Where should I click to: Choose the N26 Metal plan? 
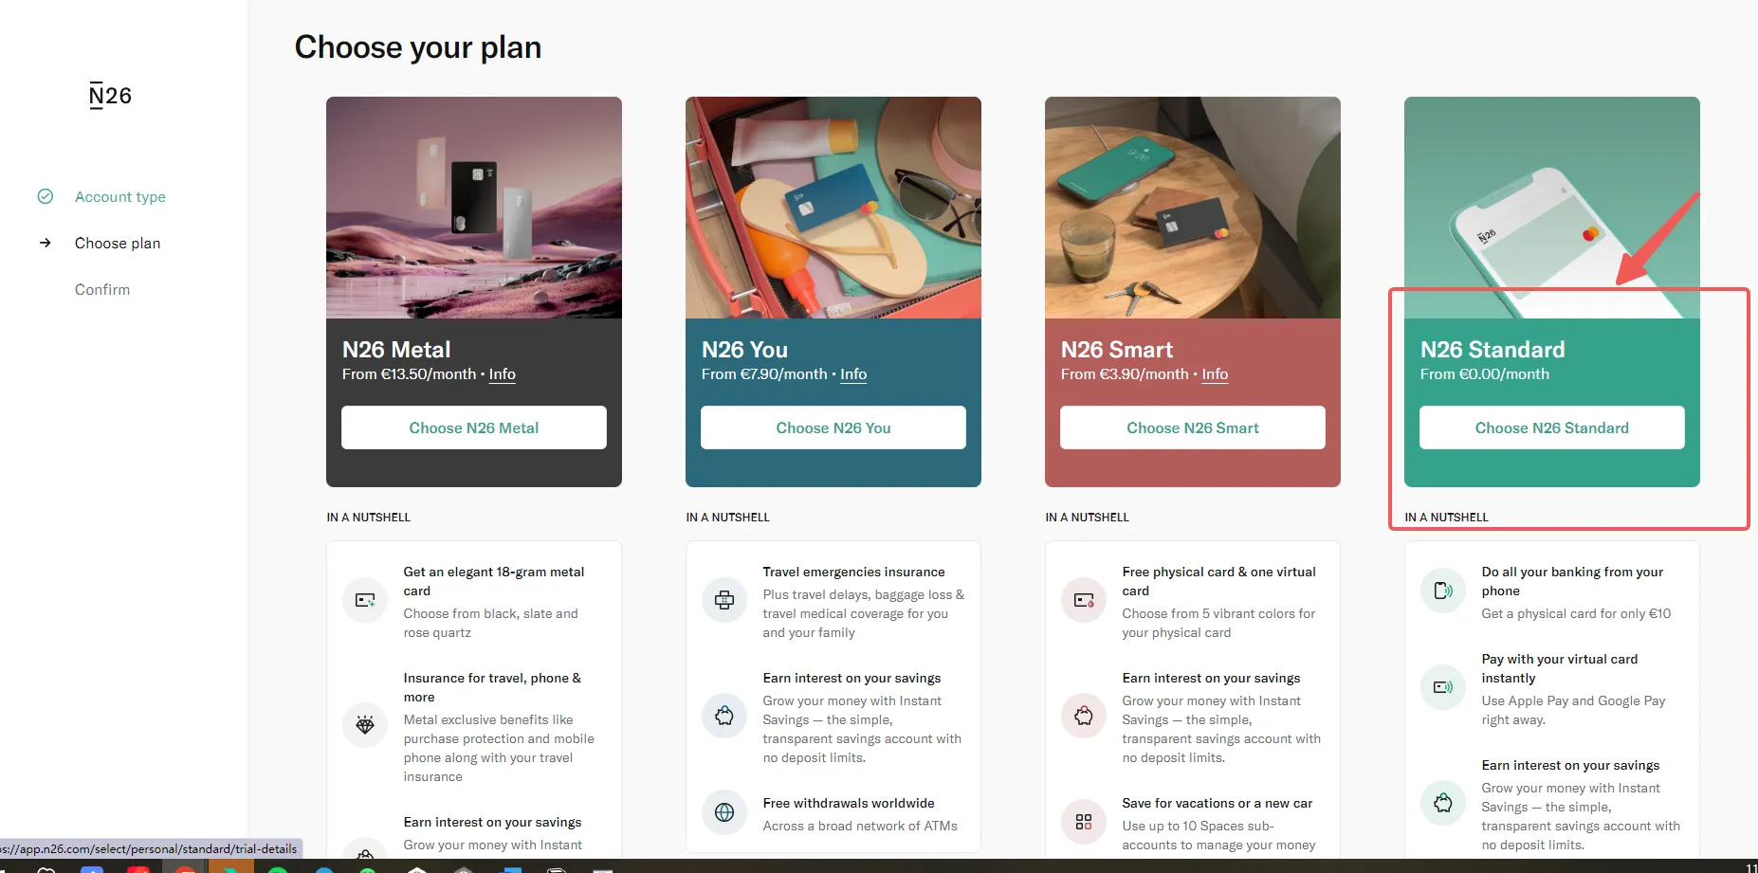[474, 427]
